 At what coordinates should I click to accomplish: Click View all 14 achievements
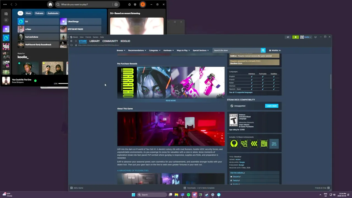[274, 144]
